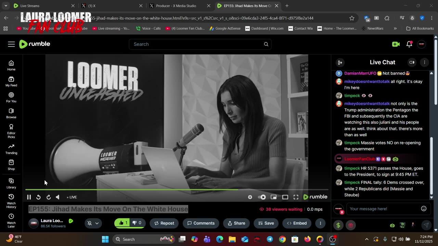Open the go-live camera icon
The width and height of the screenshot is (438, 246).
396,44
